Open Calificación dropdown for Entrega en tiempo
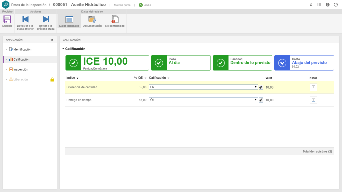Viewport: 342px width, 192px height. tap(203, 100)
